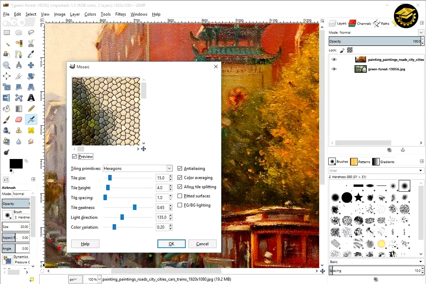Select the Paths tool in toolbox
426x284 pixels.
(19, 54)
